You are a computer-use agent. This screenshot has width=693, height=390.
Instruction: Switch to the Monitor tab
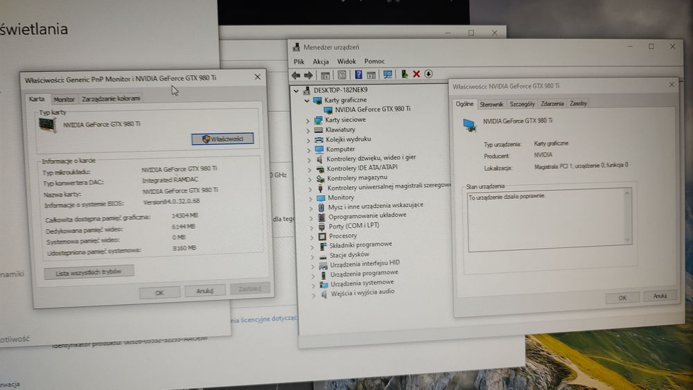point(64,99)
